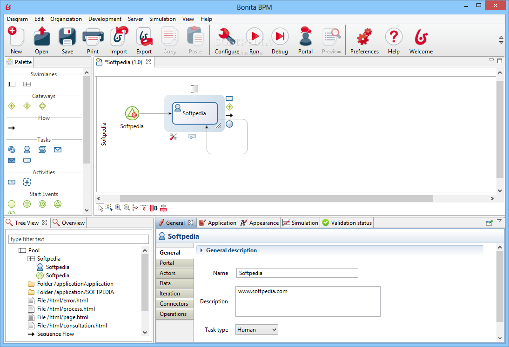
Task: Click the type filter text field
Action: [x=79, y=239]
